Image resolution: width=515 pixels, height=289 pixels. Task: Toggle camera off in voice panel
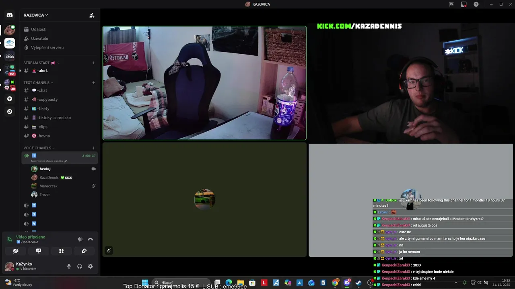coord(16,251)
